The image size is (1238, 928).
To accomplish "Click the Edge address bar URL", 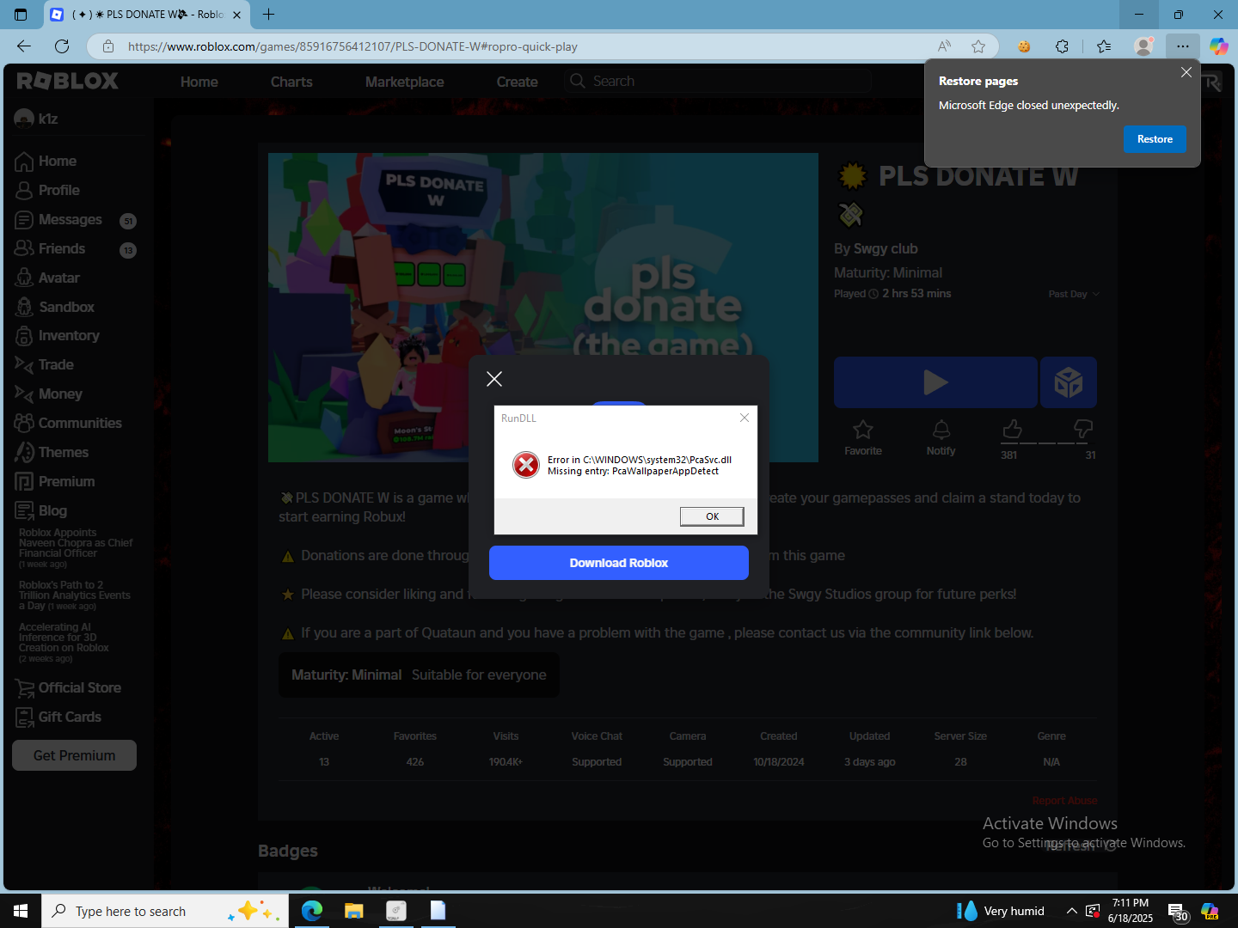I will click(352, 46).
